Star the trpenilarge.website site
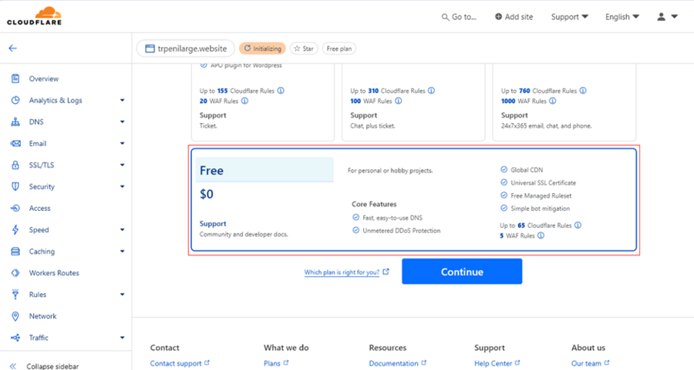The width and height of the screenshot is (694, 370). point(304,48)
